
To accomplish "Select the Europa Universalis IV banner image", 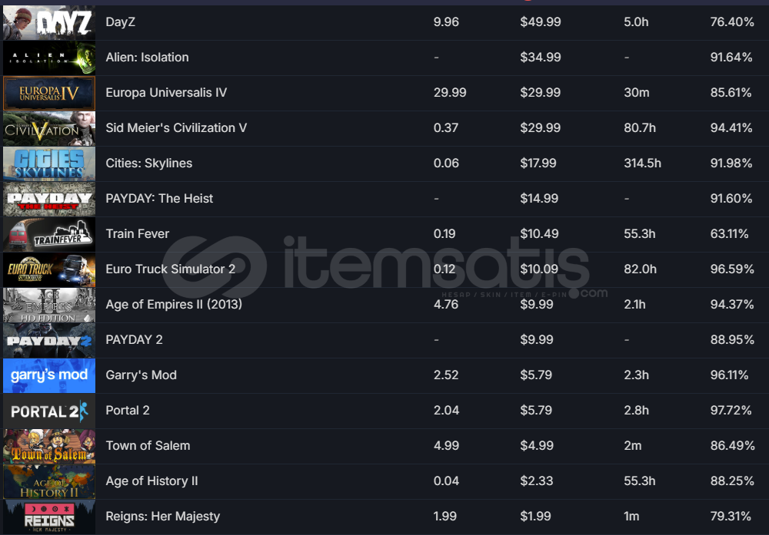I will [49, 93].
